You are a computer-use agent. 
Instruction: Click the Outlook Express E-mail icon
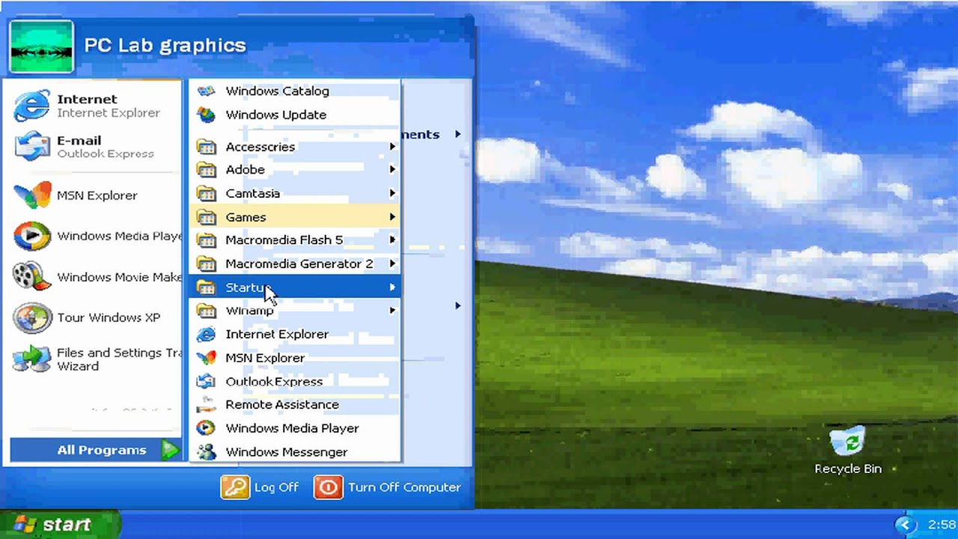(x=31, y=146)
